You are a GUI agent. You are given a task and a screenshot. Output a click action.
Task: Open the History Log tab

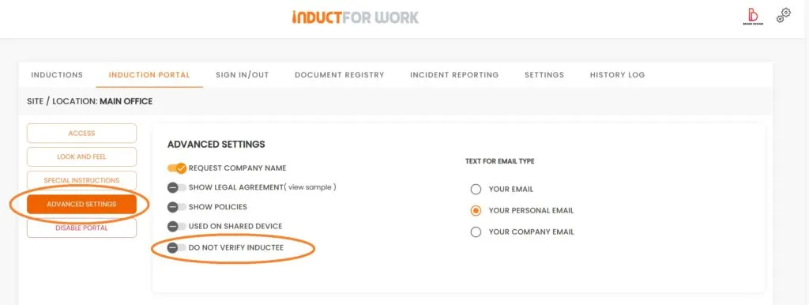point(618,75)
